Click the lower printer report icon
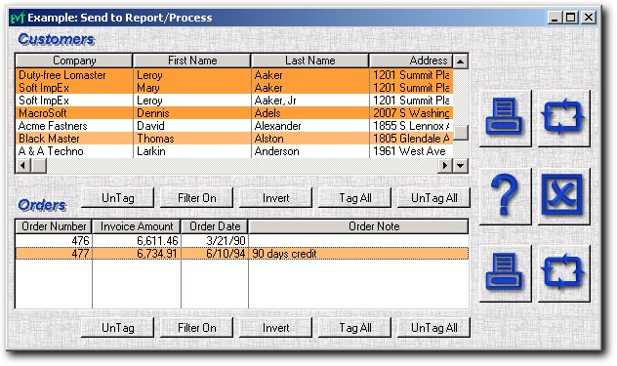Screen dimensions: 617x366 coord(506,273)
